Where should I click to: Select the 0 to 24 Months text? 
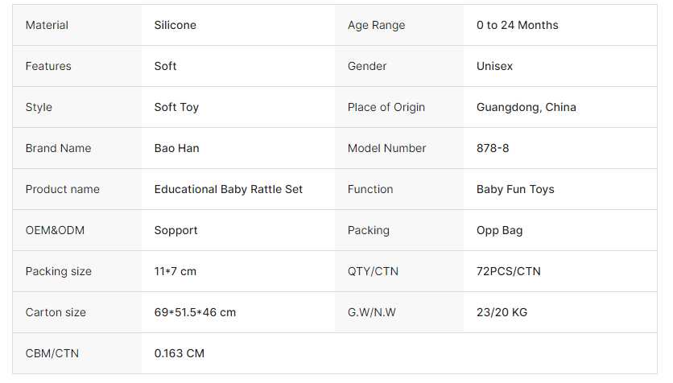click(x=517, y=25)
